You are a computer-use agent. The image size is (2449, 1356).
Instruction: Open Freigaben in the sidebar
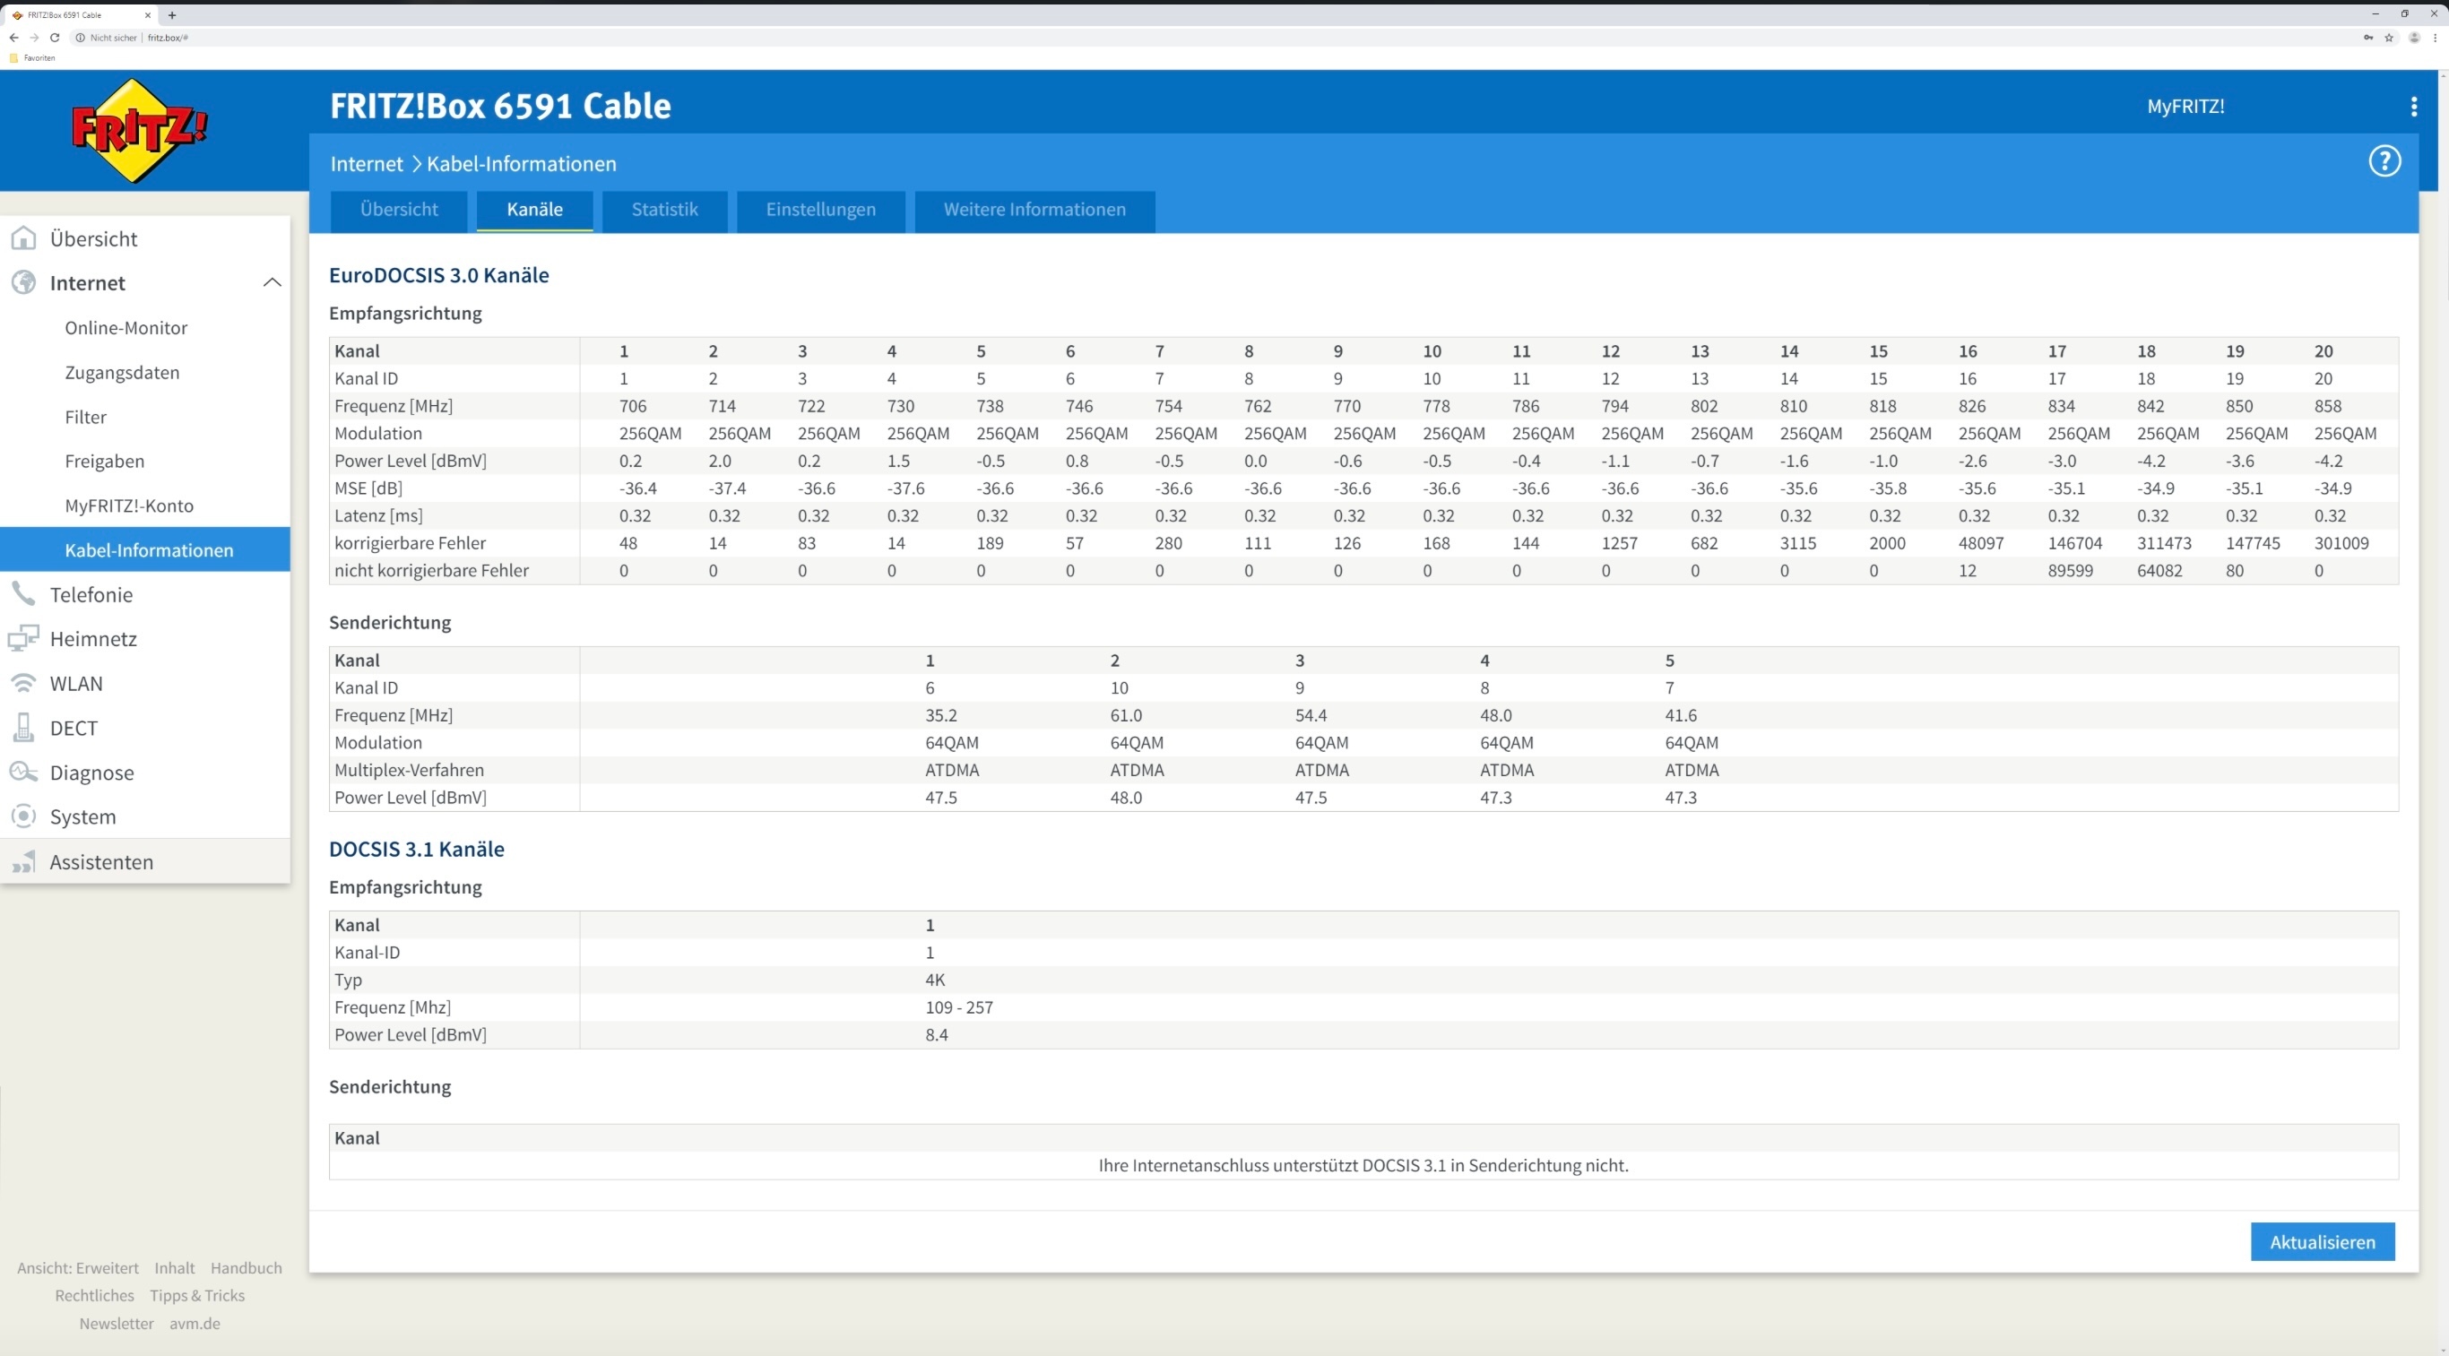(105, 461)
